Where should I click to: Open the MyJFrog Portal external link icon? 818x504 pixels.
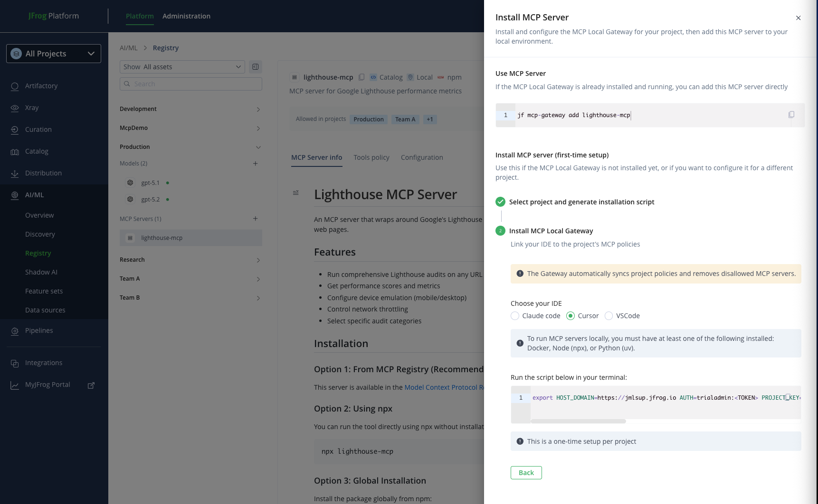tap(91, 385)
